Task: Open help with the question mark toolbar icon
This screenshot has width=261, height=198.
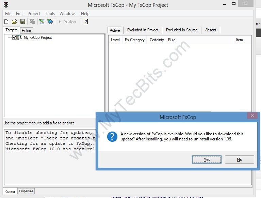Action: coord(86,21)
